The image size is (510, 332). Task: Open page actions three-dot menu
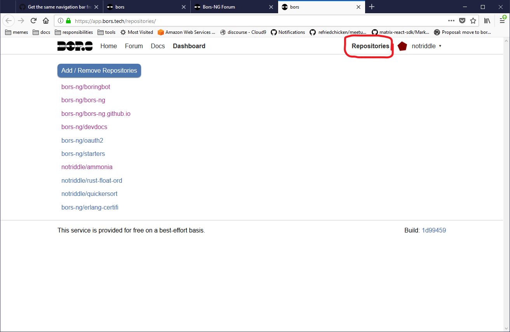(451, 21)
